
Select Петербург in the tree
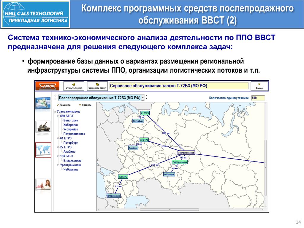click(x=71, y=143)
